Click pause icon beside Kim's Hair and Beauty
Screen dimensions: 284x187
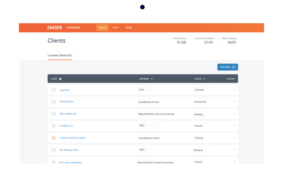pos(54,162)
